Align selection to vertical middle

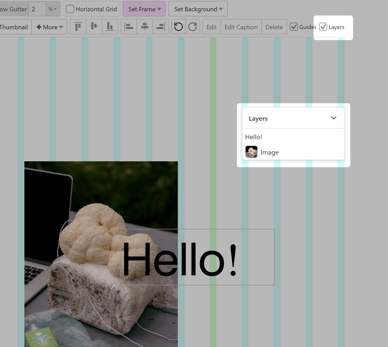coord(94,27)
